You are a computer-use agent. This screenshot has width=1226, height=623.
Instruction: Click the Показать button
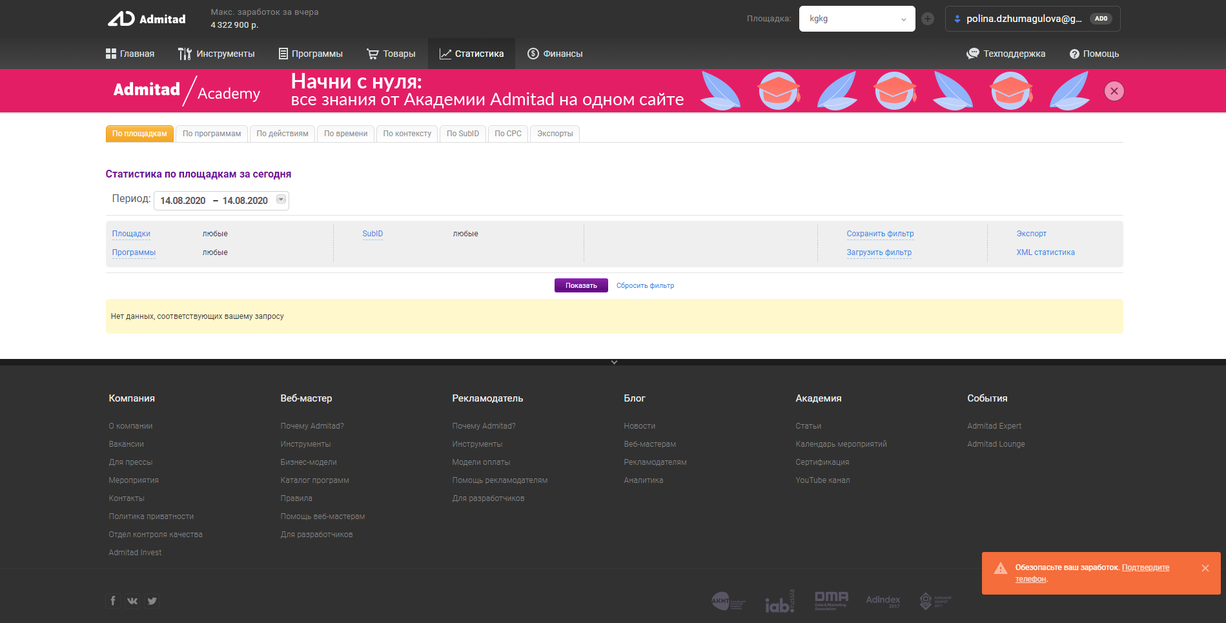click(x=581, y=285)
